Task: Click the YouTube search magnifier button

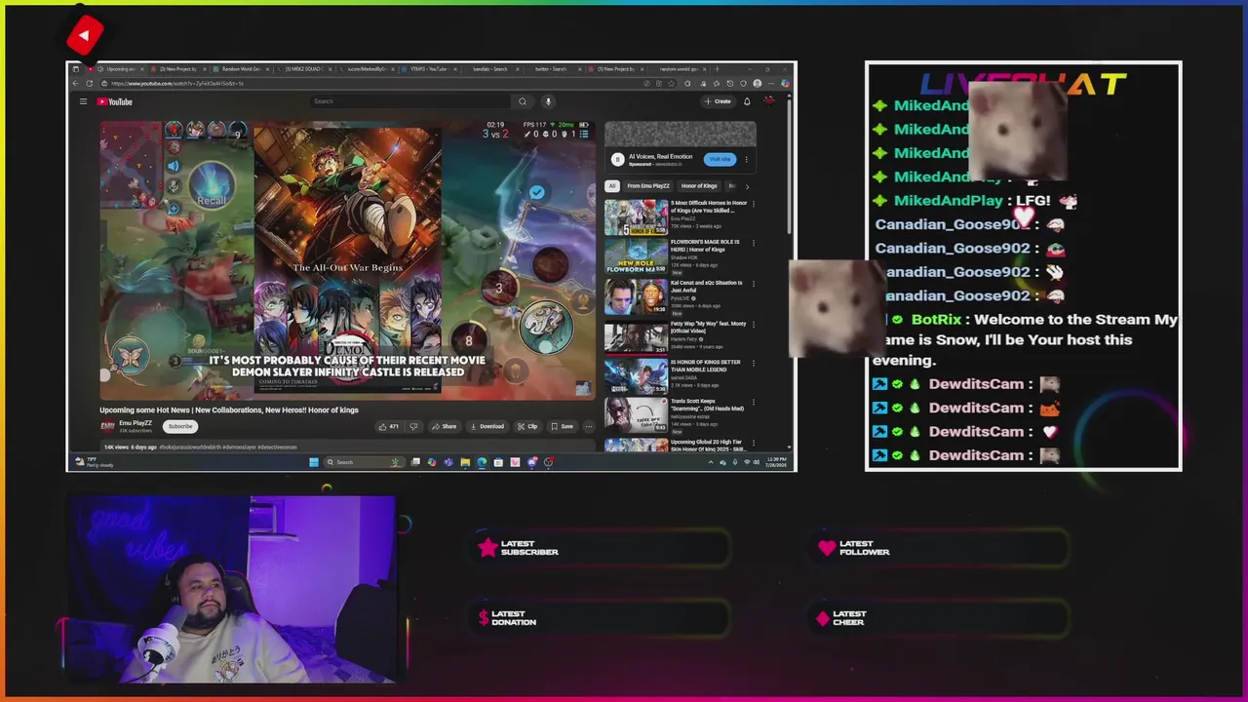Action: tap(523, 101)
